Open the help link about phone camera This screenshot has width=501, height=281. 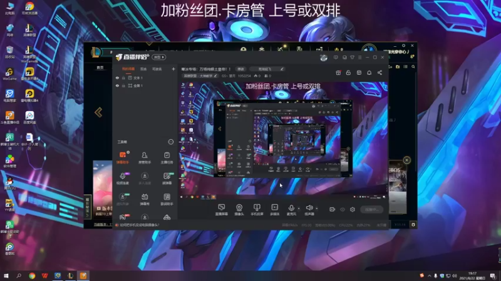[140, 225]
